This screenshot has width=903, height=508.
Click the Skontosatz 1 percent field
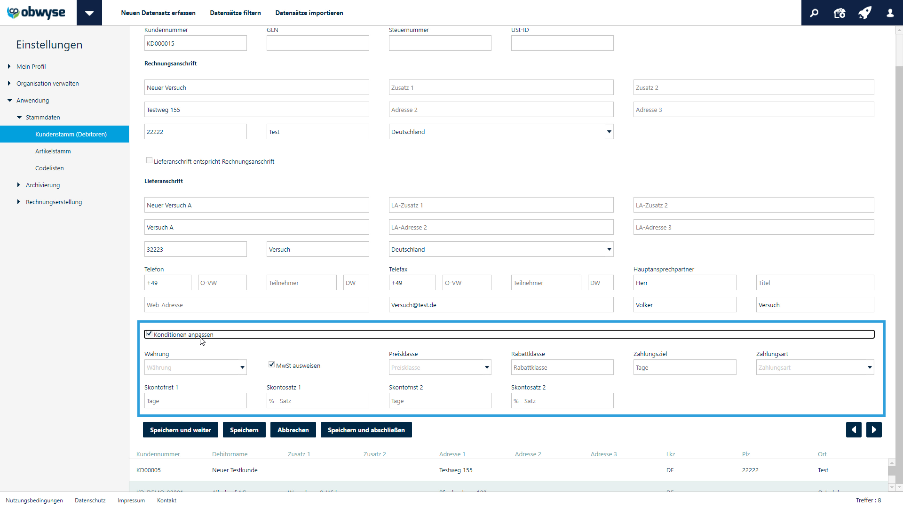(x=317, y=401)
